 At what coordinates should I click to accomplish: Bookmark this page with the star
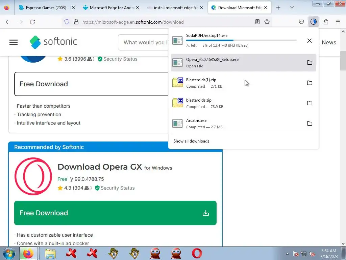[x=267, y=22]
